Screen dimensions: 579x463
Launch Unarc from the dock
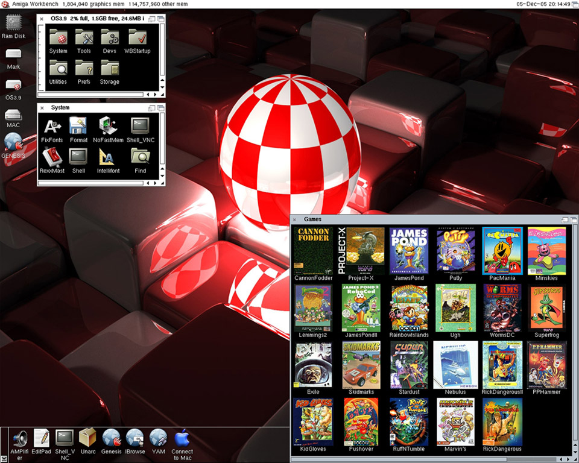click(x=88, y=438)
